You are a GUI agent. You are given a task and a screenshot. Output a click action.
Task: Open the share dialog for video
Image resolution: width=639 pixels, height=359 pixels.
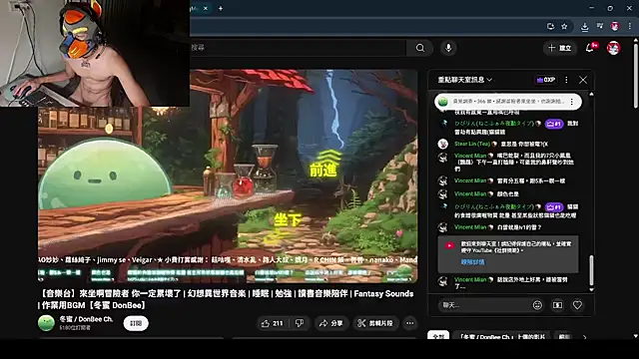330,323
